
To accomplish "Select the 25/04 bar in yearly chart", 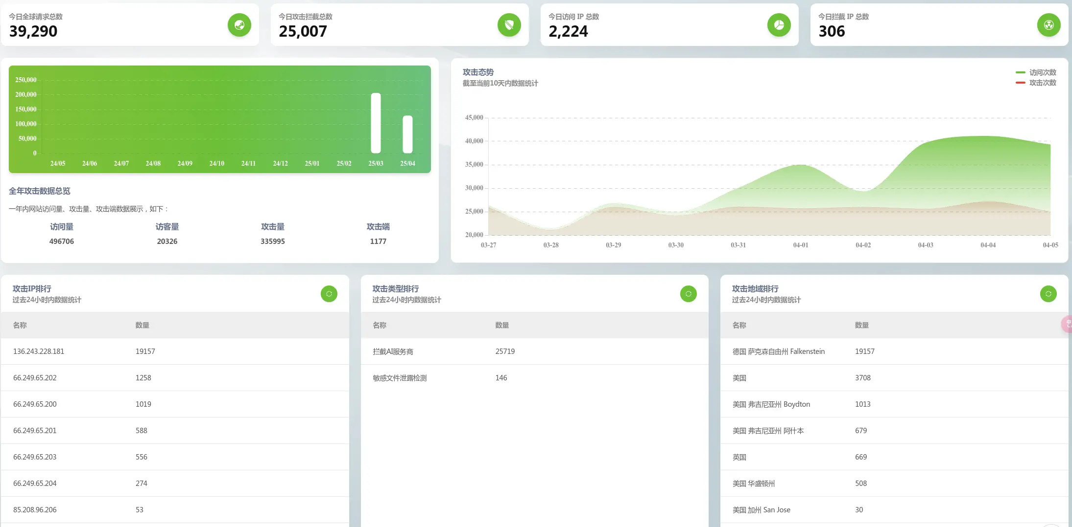I will (407, 134).
